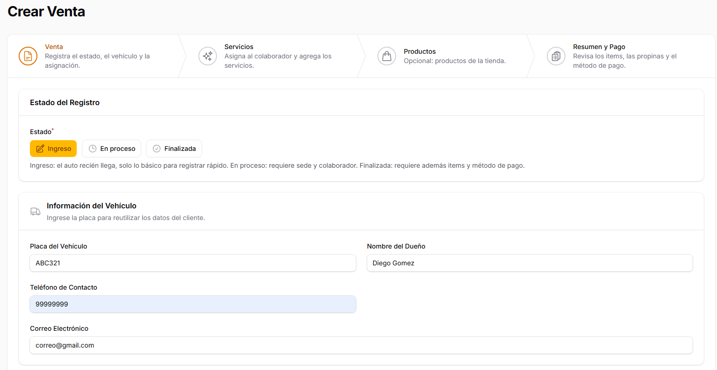Click the Resumen y Pago clipboard icon
The height and width of the screenshot is (370, 717).
(x=556, y=56)
